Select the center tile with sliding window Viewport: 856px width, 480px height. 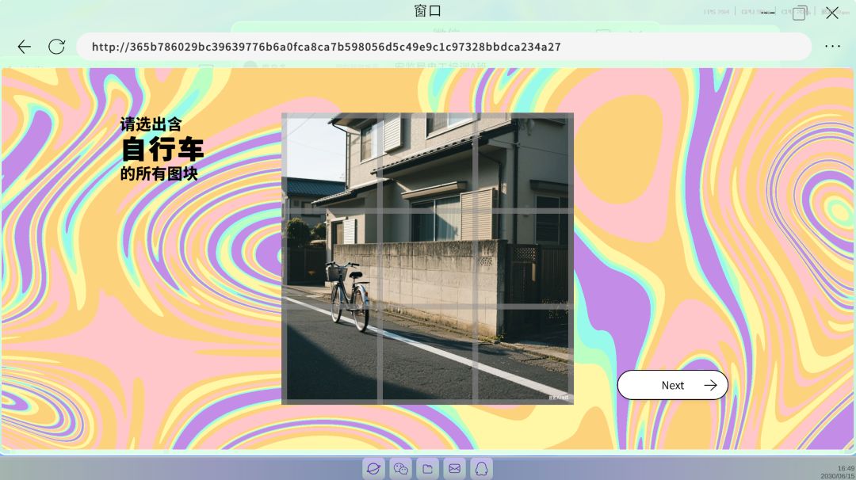click(427, 259)
